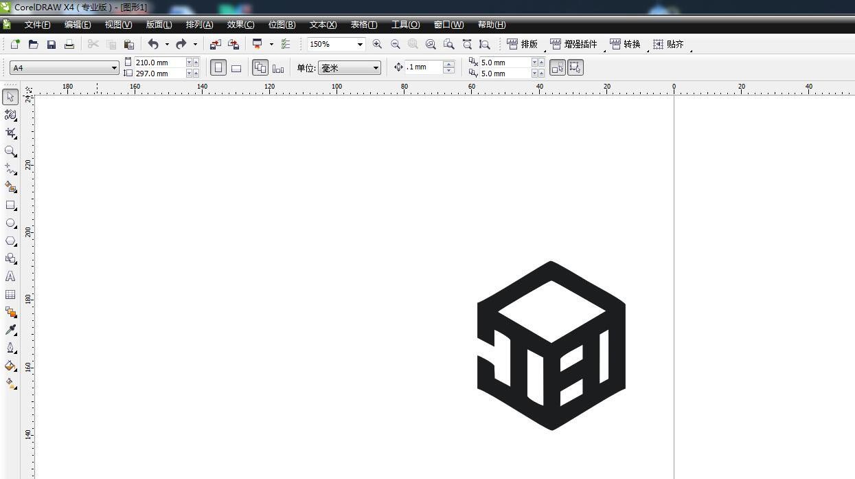855x479 pixels.
Task: Activate the Crop tool
Action: tap(10, 133)
